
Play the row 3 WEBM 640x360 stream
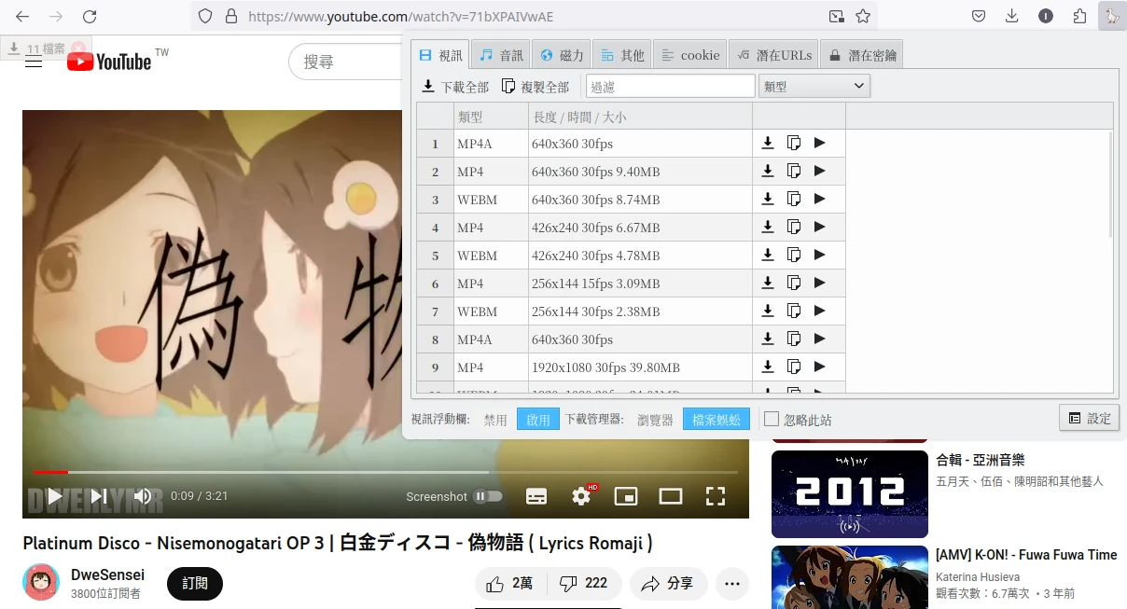click(x=820, y=199)
